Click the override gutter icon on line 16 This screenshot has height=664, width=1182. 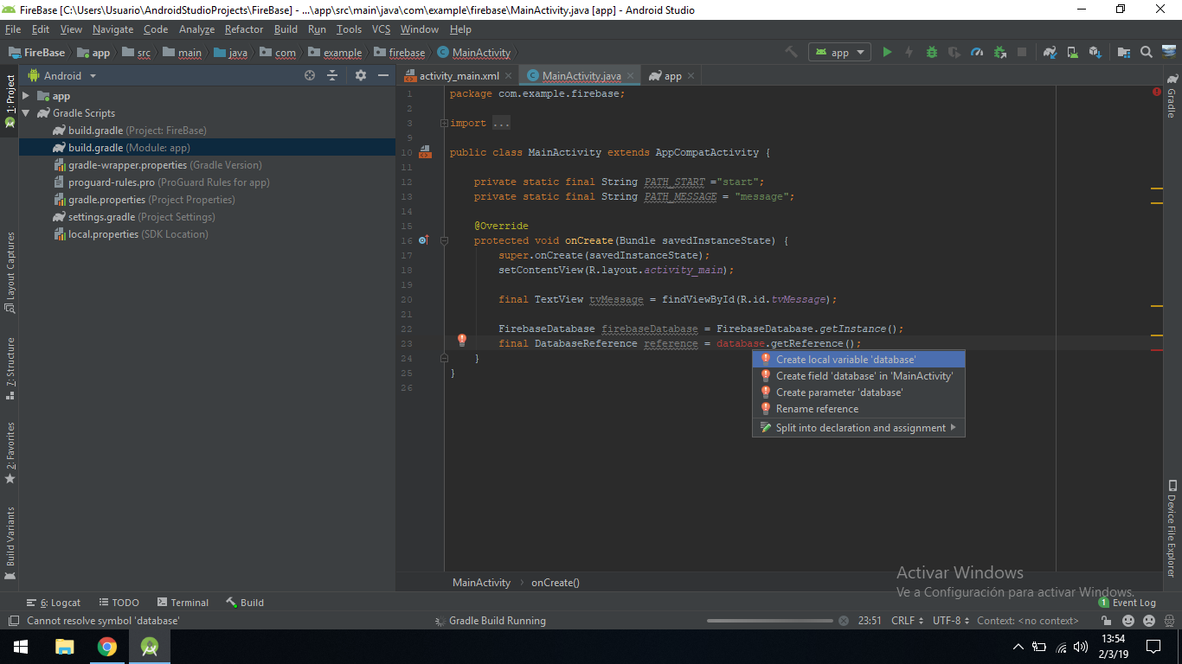(x=423, y=240)
